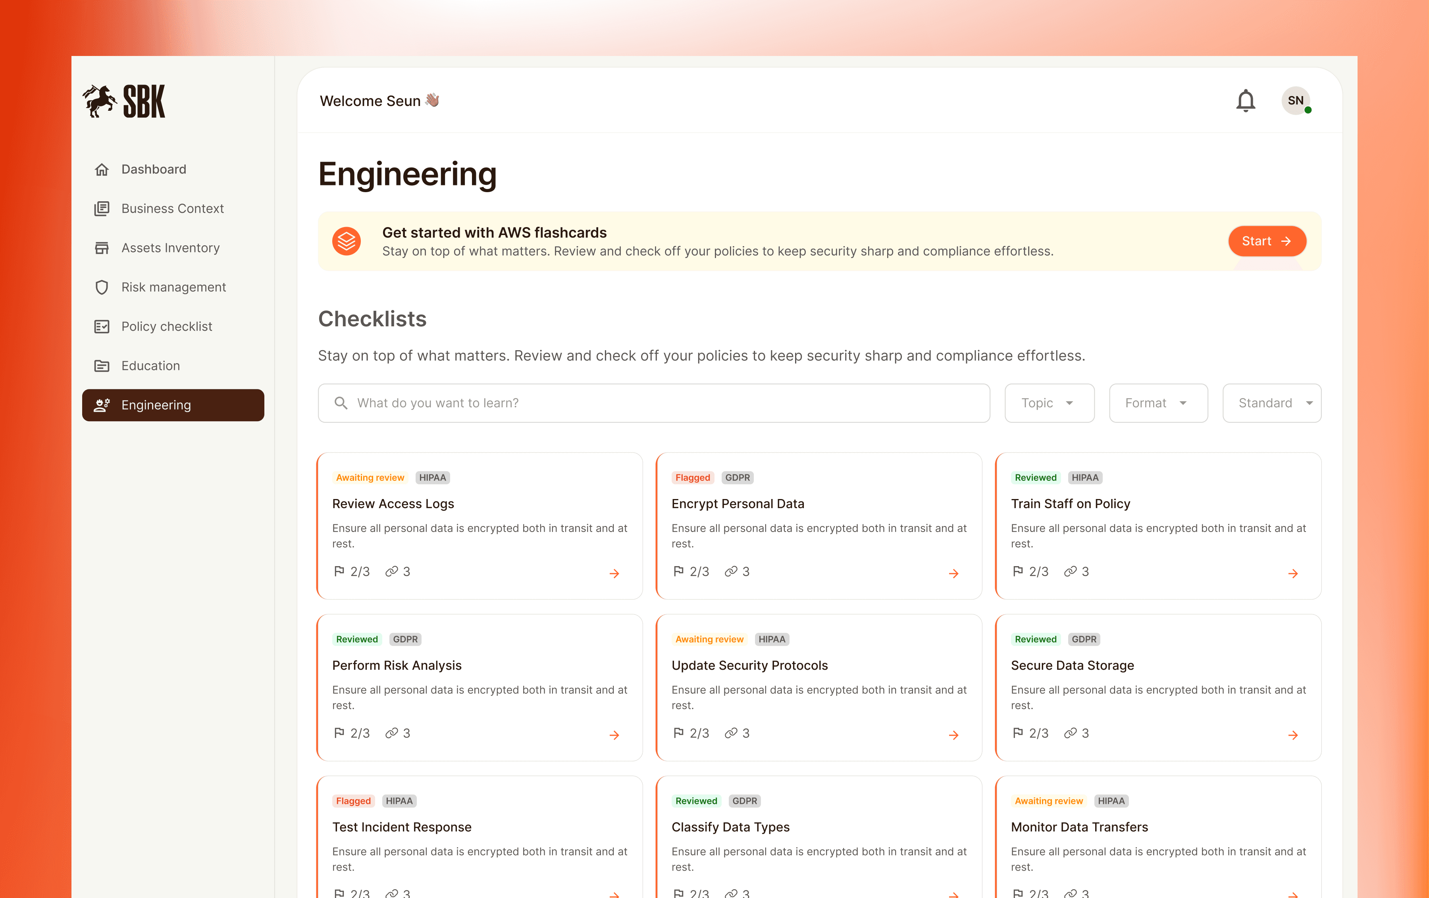Click flag icon on Train Staff on Policy card

click(1018, 571)
